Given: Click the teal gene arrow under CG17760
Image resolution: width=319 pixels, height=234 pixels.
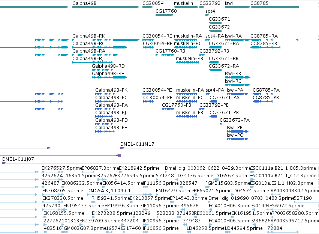Looking at the screenshot, I should pos(165,15).
